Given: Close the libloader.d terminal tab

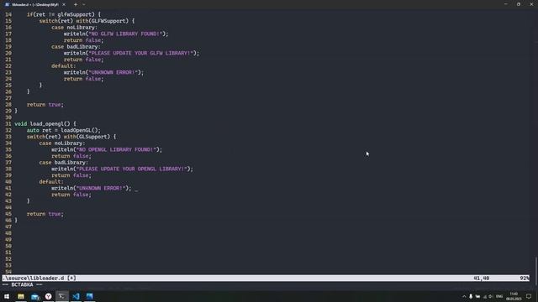Looking at the screenshot, I should point(64,4).
